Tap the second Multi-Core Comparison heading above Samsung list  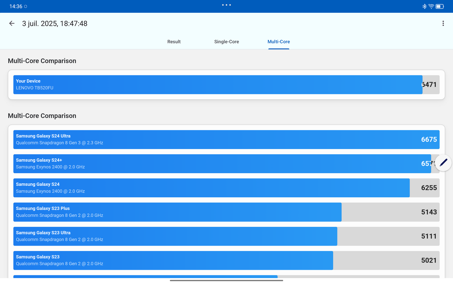point(42,116)
